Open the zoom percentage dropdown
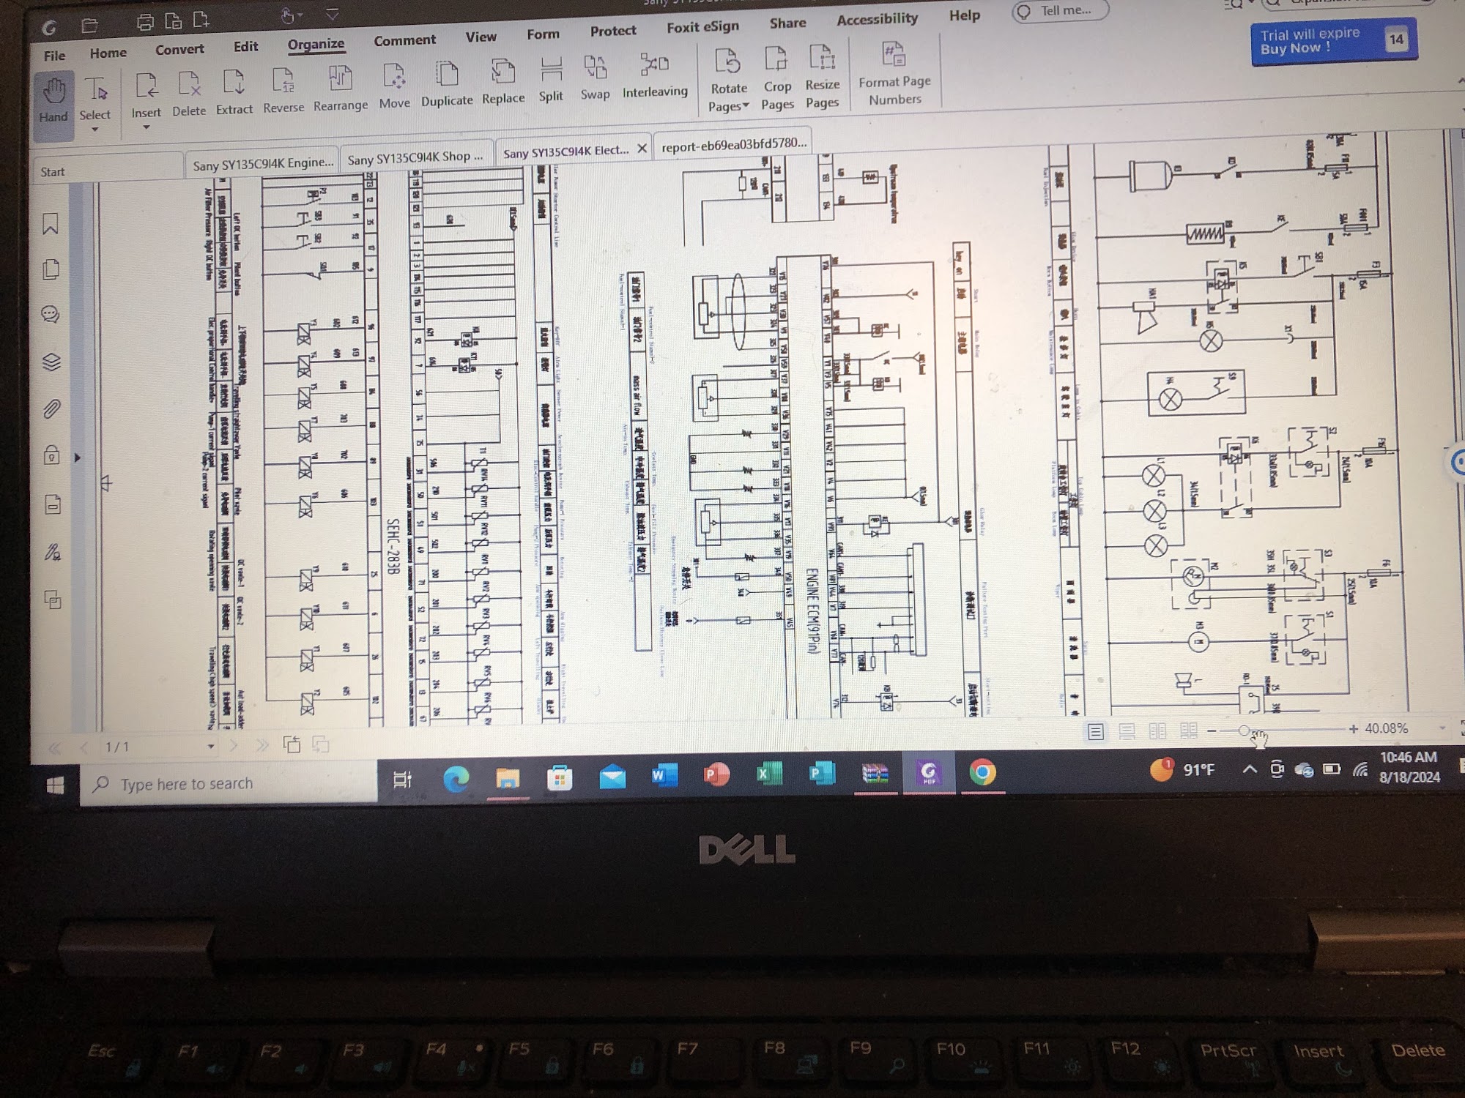Image resolution: width=1465 pixels, height=1098 pixels. [x=1442, y=728]
